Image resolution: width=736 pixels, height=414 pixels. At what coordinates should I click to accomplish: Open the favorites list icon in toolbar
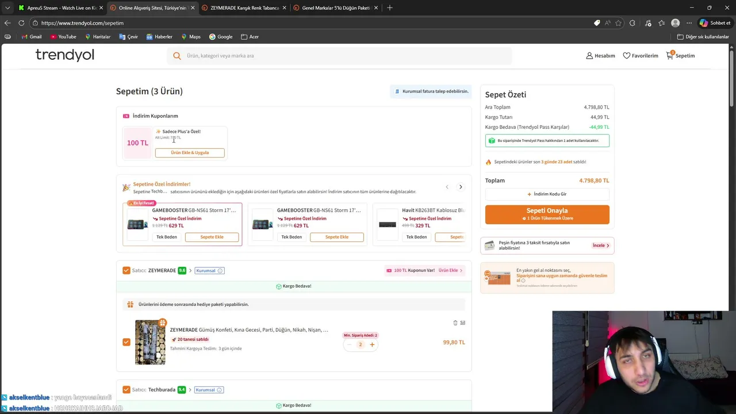point(661,23)
